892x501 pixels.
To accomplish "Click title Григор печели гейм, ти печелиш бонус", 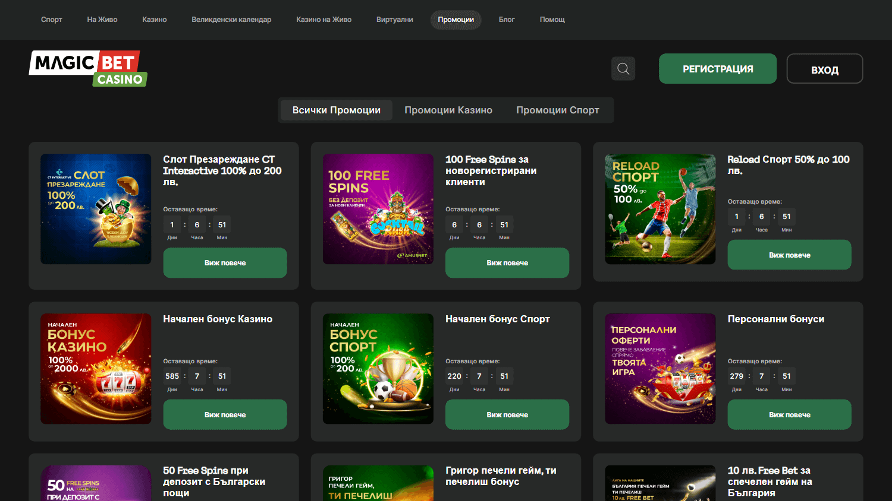I will [501, 476].
